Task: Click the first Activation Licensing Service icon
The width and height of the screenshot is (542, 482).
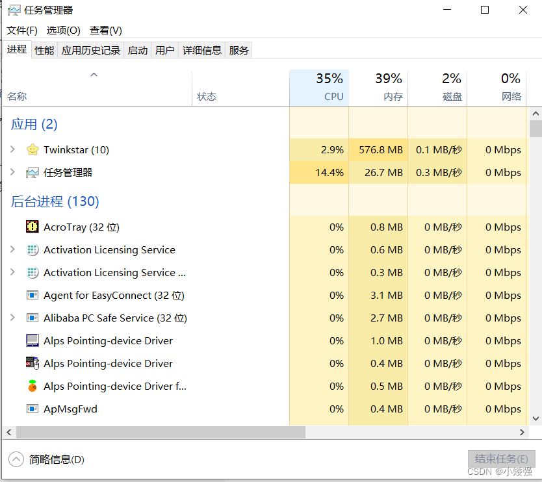Action: tap(32, 249)
